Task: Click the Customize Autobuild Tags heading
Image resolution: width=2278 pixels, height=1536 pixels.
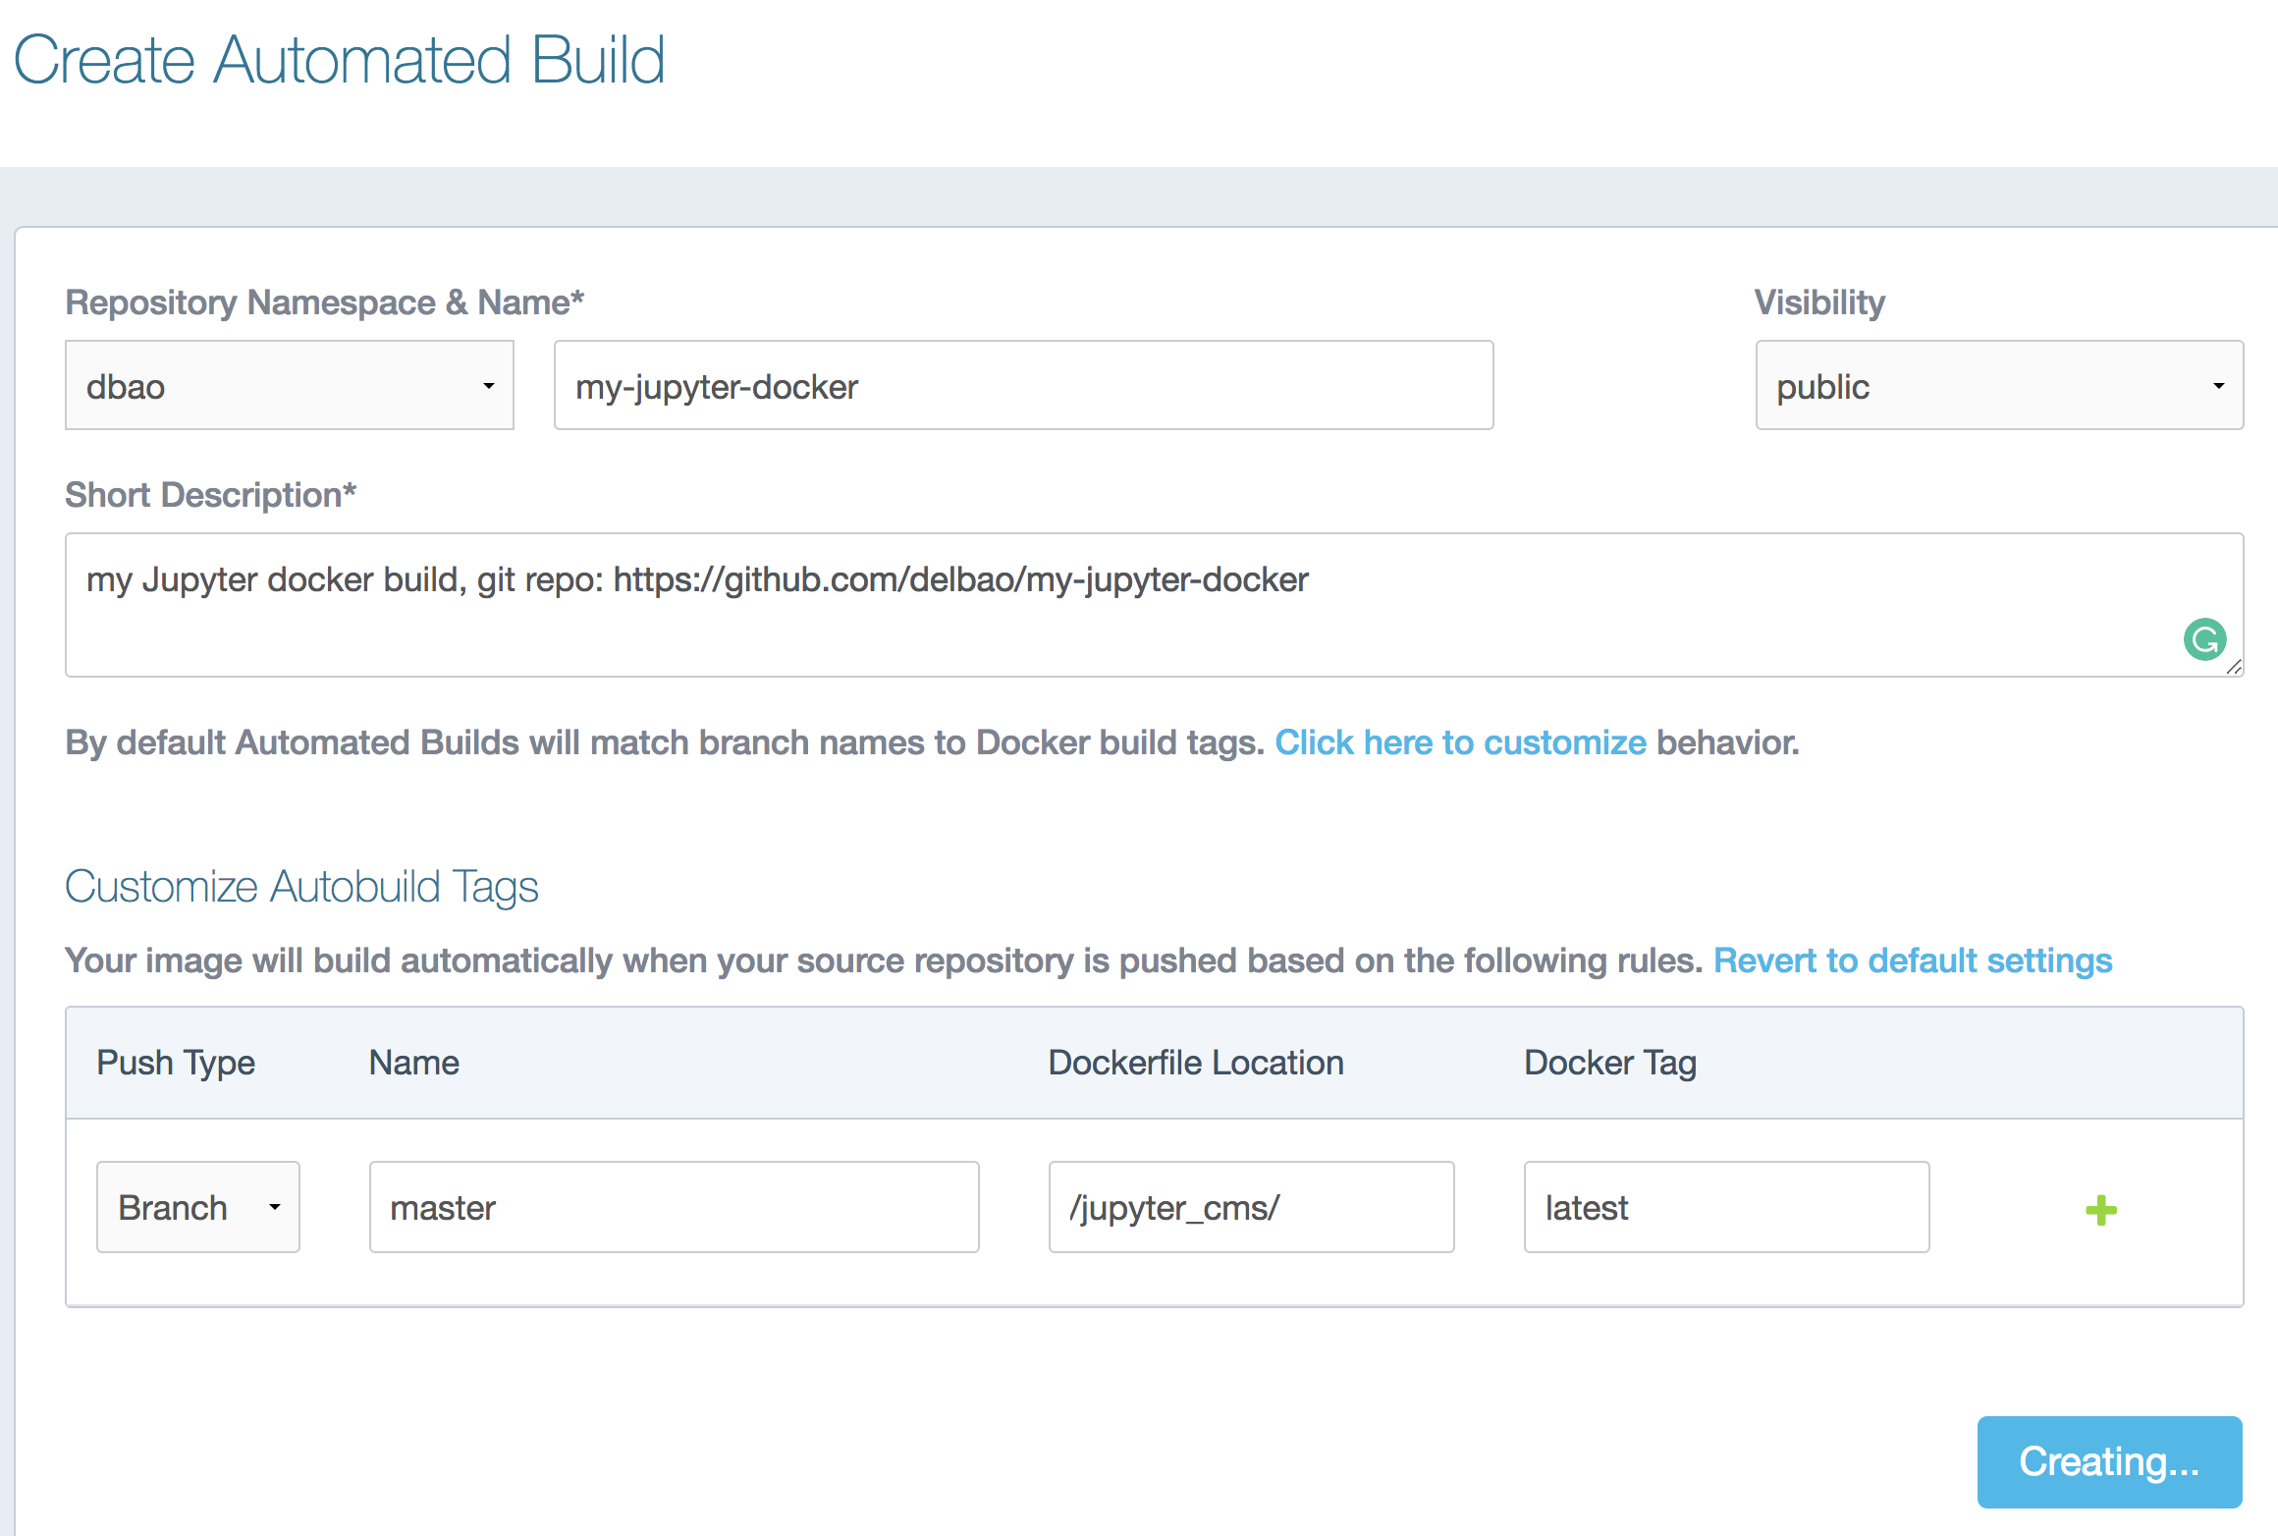Action: coord(301,886)
